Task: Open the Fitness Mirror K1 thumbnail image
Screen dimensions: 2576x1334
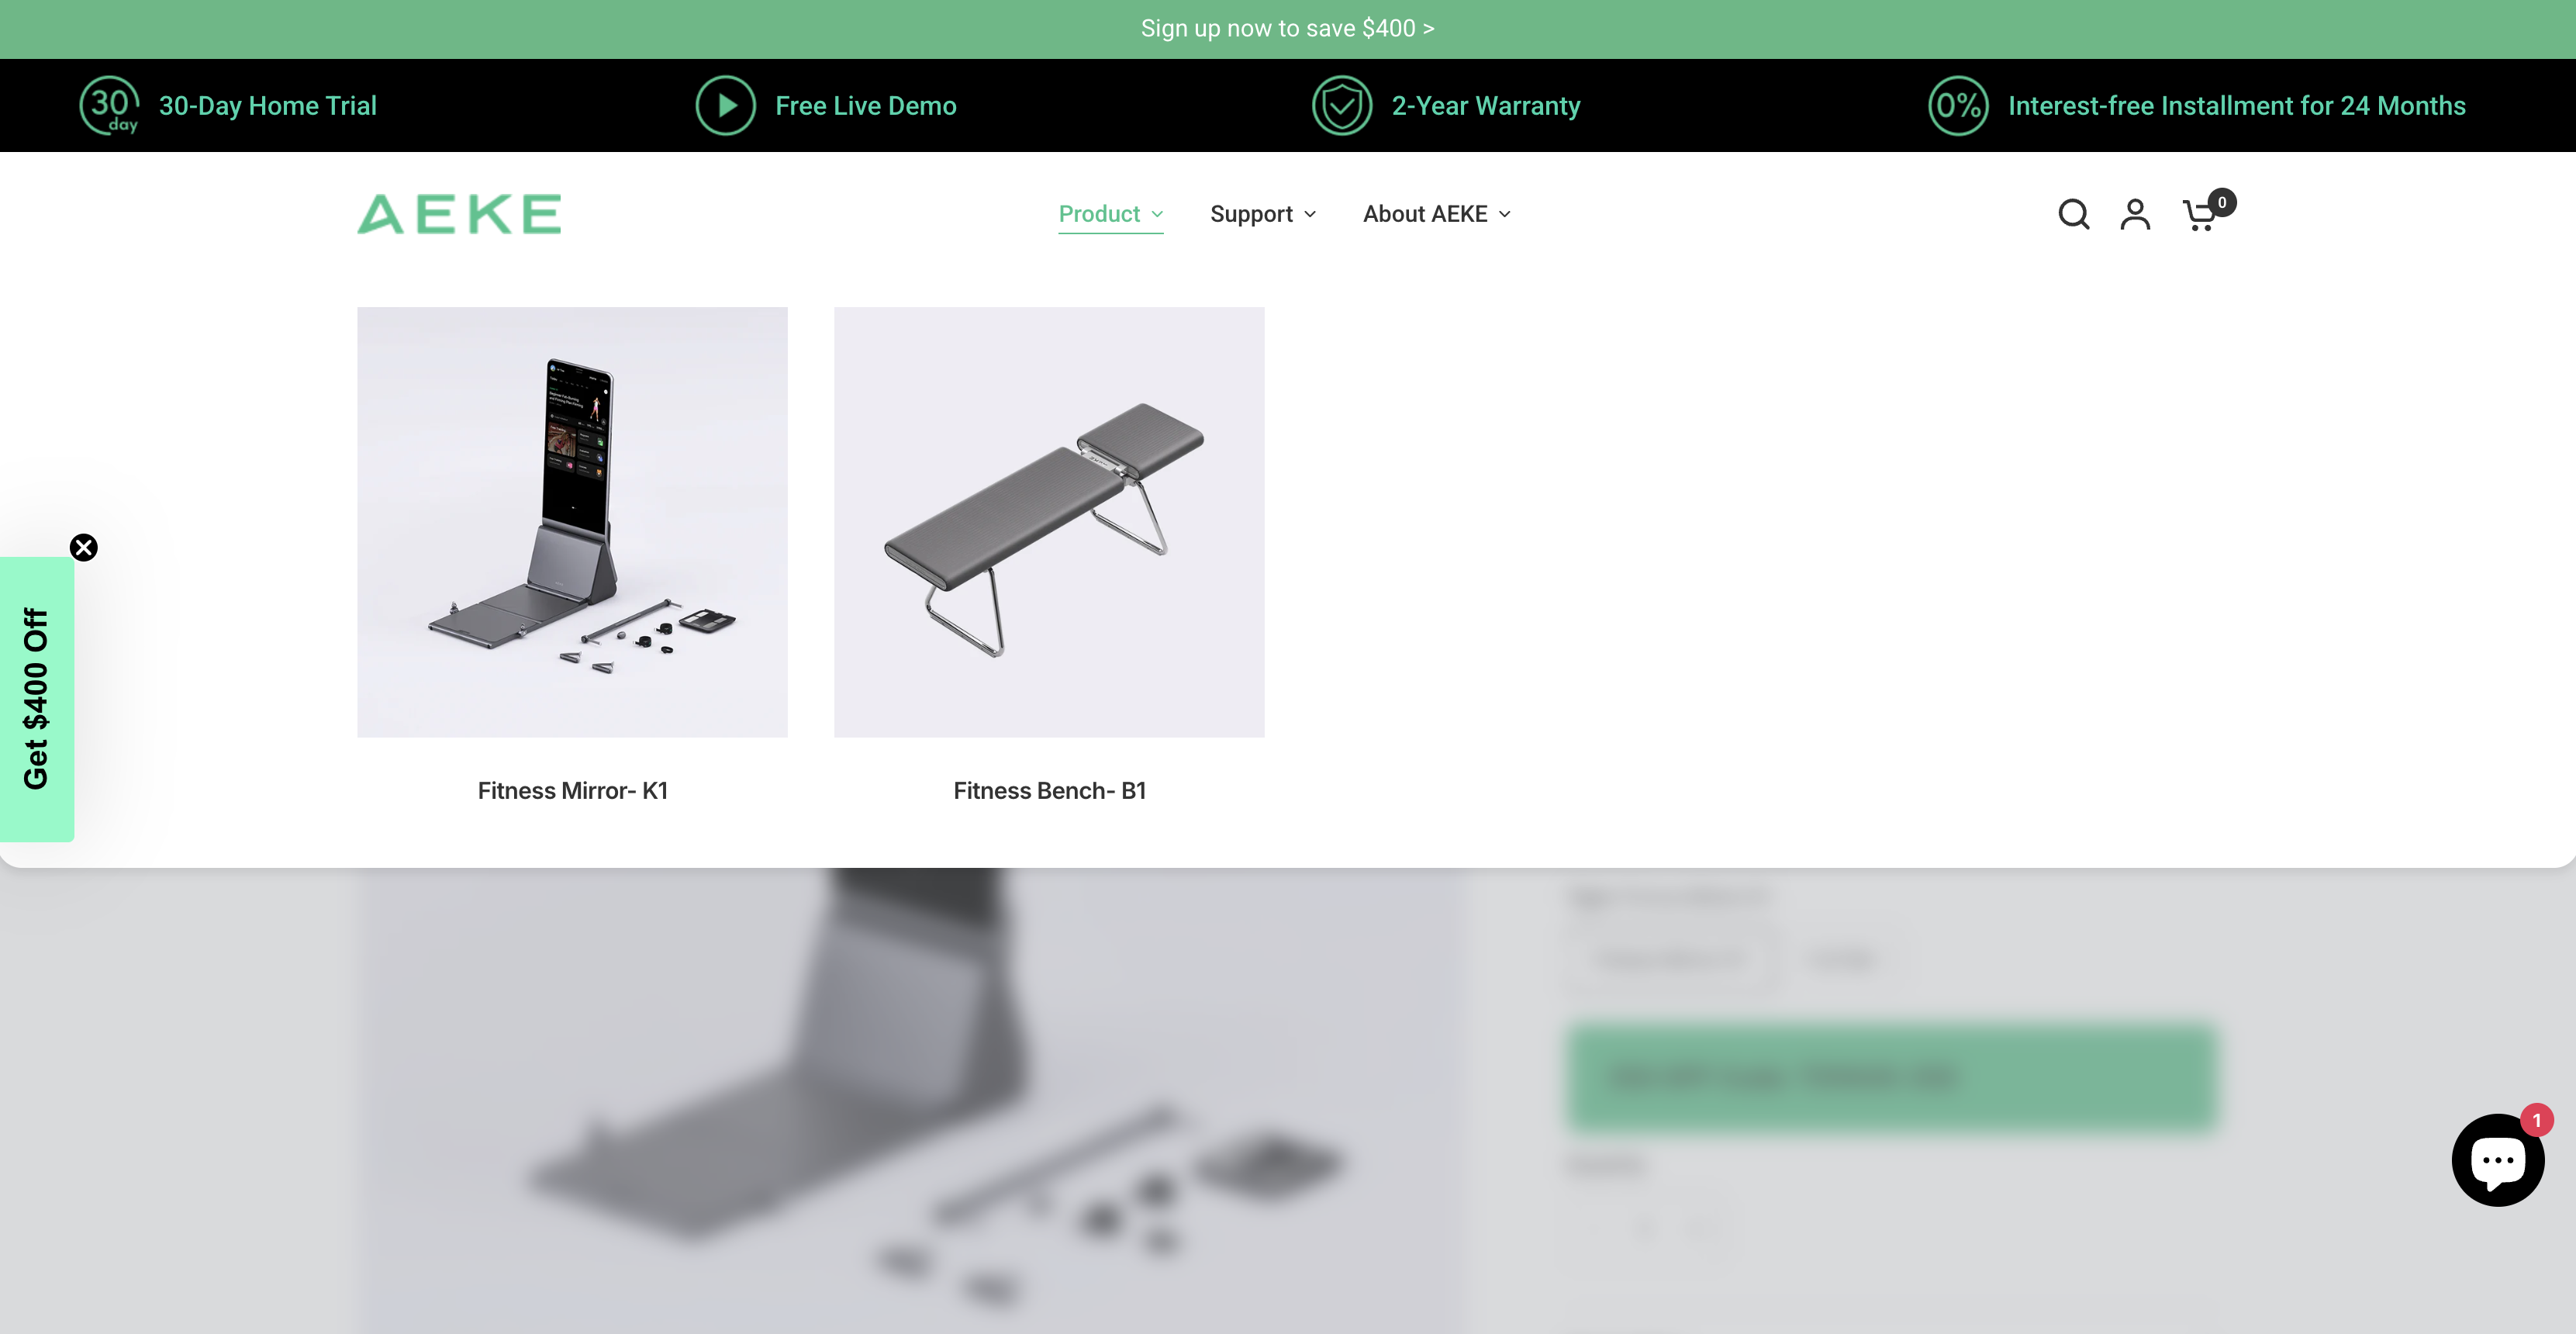Action: coord(572,522)
